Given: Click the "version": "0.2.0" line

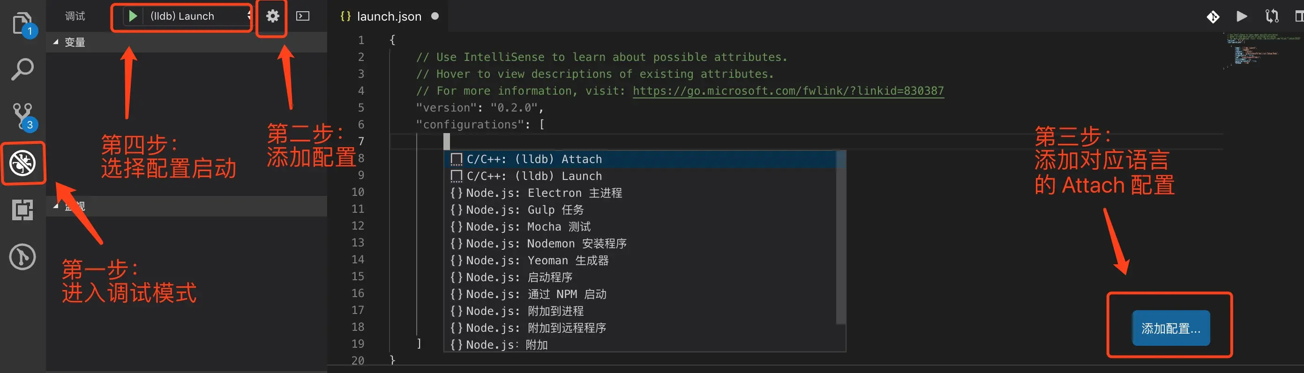Looking at the screenshot, I should pos(480,107).
